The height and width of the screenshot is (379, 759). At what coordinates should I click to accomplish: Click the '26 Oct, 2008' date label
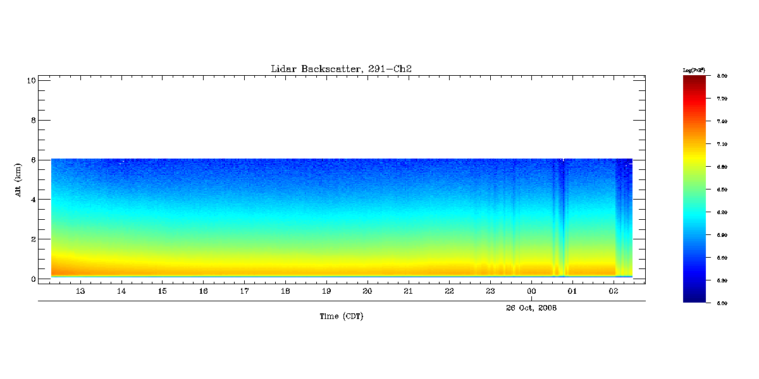(531, 308)
